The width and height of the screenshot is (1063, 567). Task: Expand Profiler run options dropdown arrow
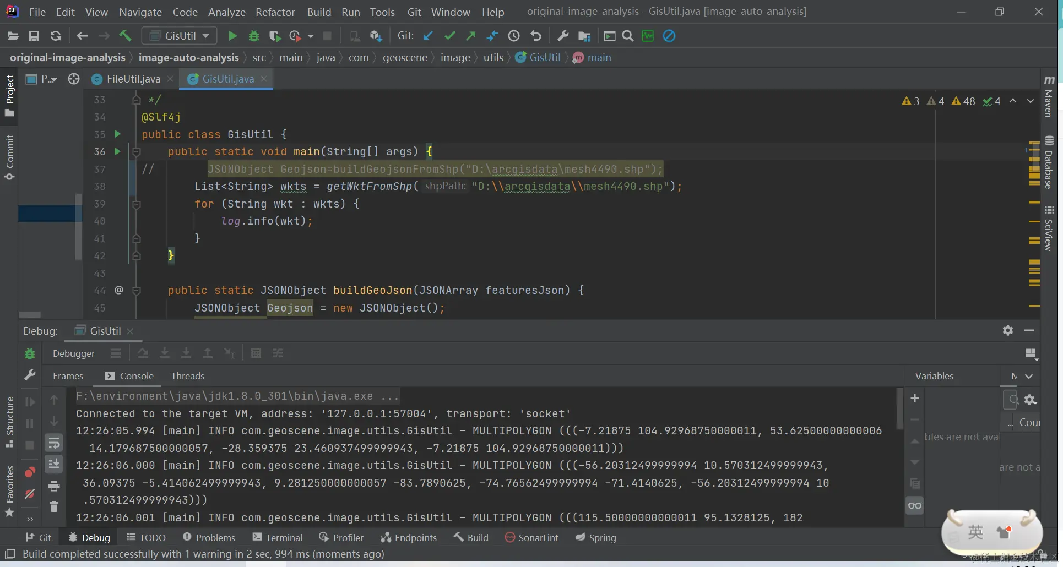pos(311,36)
